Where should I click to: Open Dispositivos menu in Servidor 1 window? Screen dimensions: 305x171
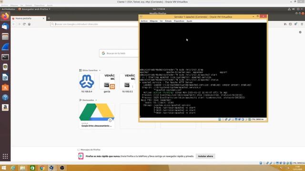pyautogui.click(x=179, y=21)
